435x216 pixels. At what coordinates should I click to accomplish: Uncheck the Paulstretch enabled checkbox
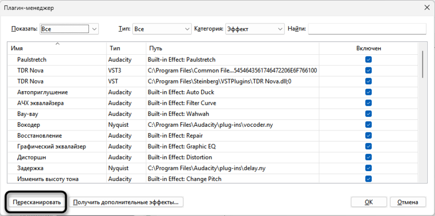pos(369,59)
